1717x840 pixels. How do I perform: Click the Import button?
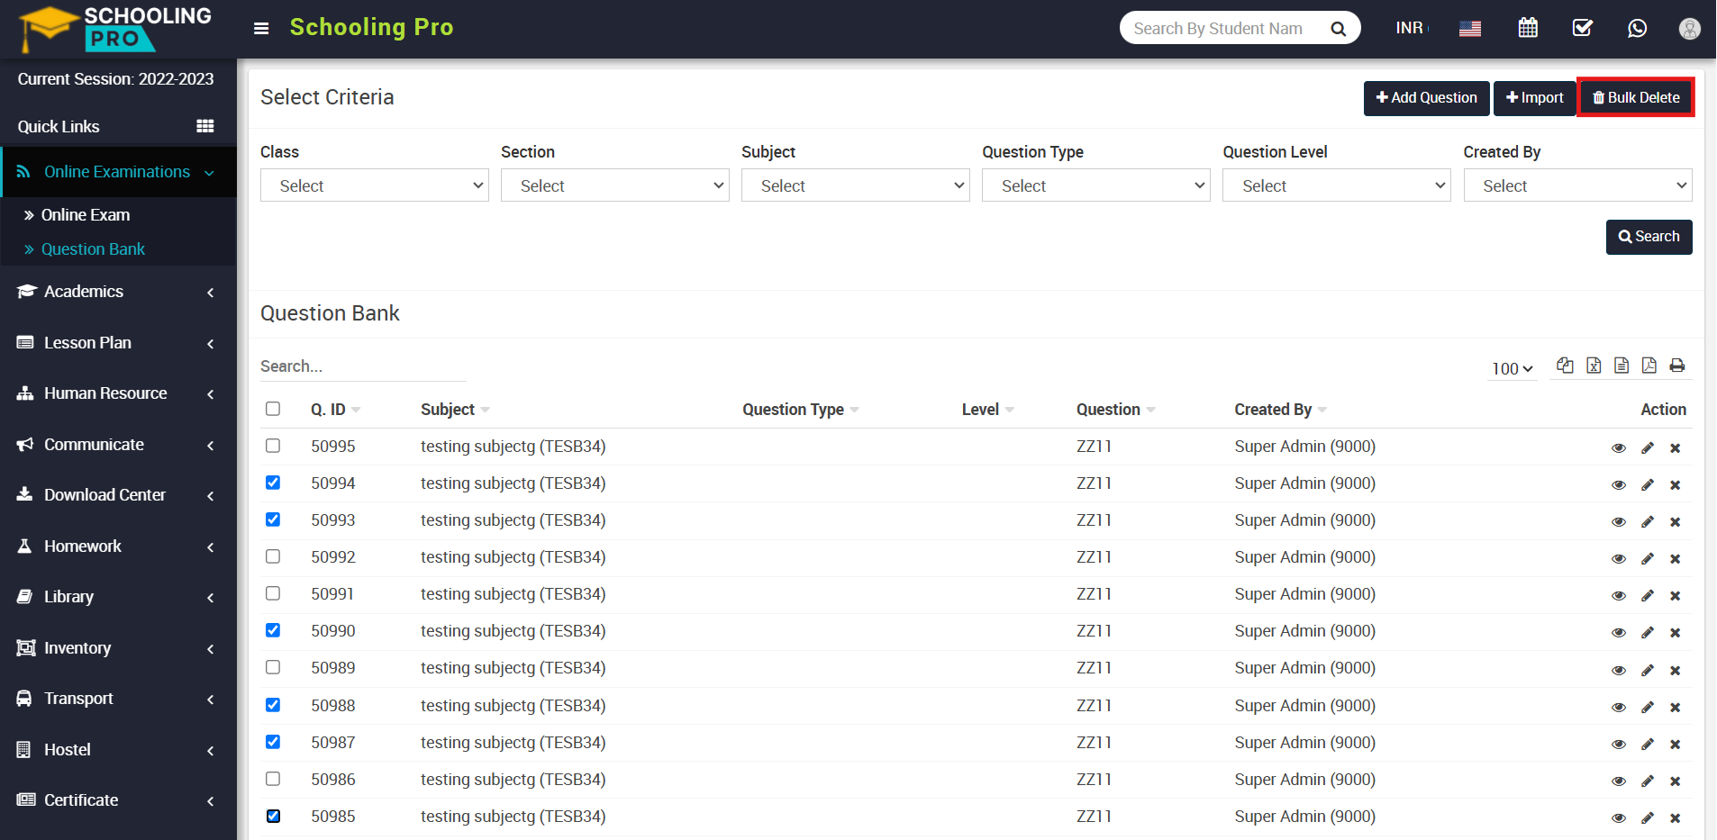tap(1535, 98)
